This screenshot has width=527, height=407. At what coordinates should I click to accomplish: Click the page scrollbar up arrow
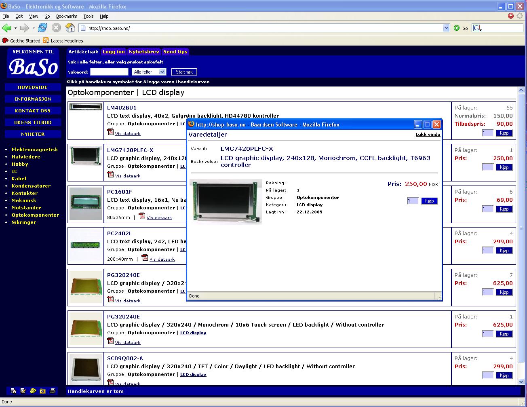tap(521, 90)
